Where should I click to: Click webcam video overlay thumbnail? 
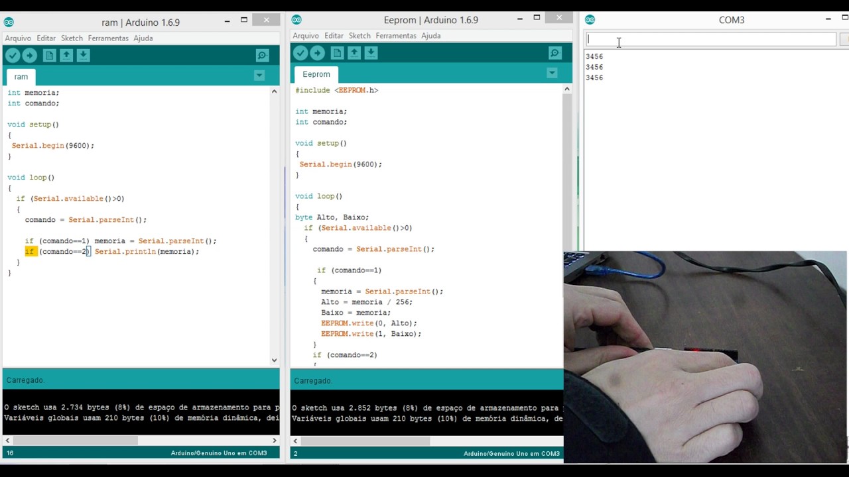pyautogui.click(x=705, y=356)
